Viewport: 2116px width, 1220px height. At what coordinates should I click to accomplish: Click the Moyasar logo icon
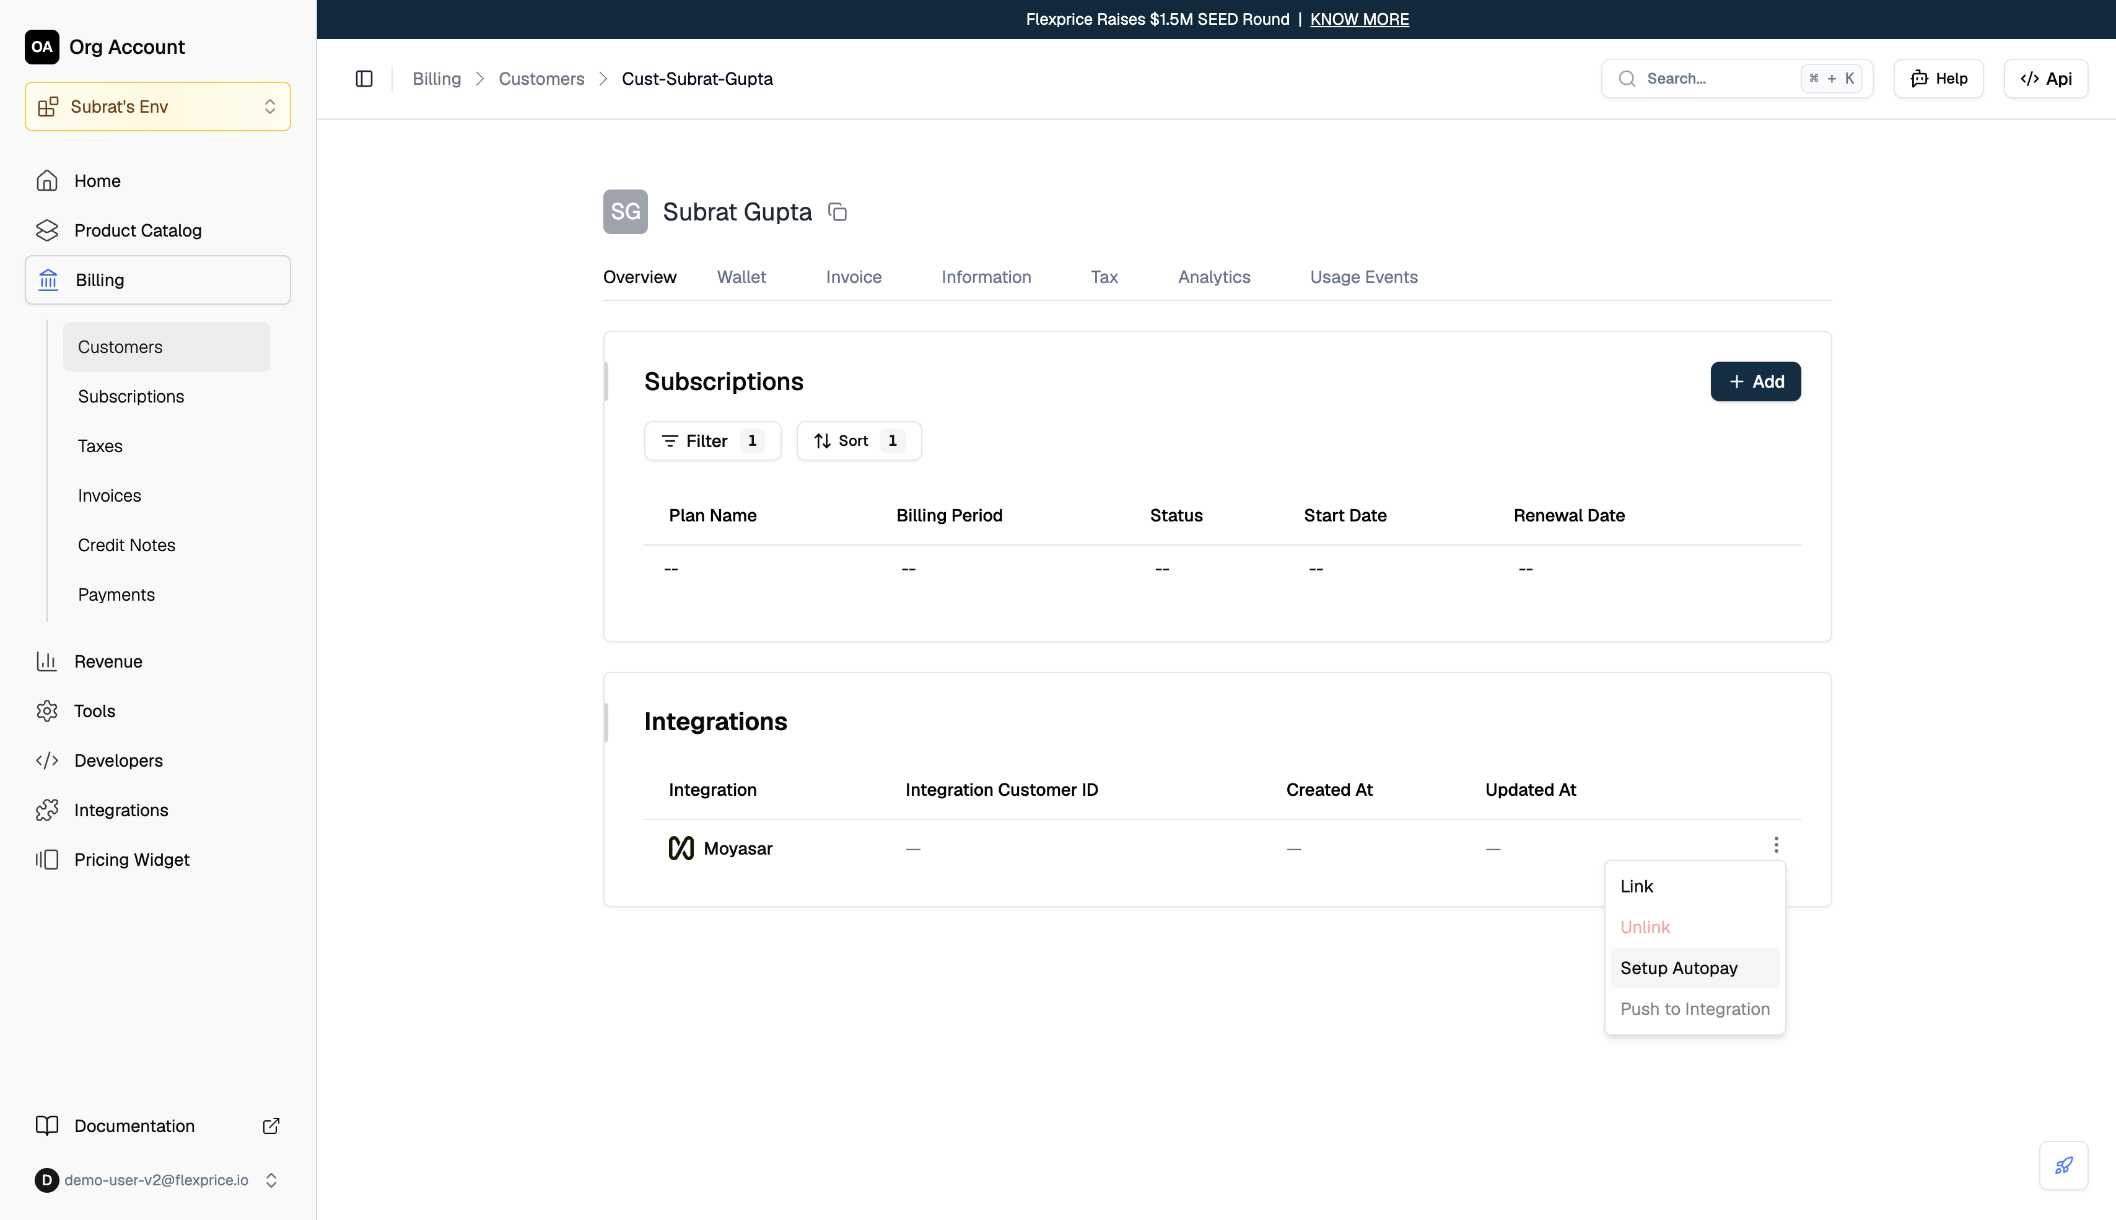tap(681, 848)
